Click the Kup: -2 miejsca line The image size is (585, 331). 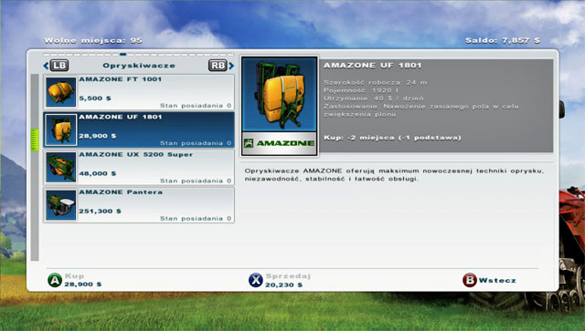click(392, 138)
